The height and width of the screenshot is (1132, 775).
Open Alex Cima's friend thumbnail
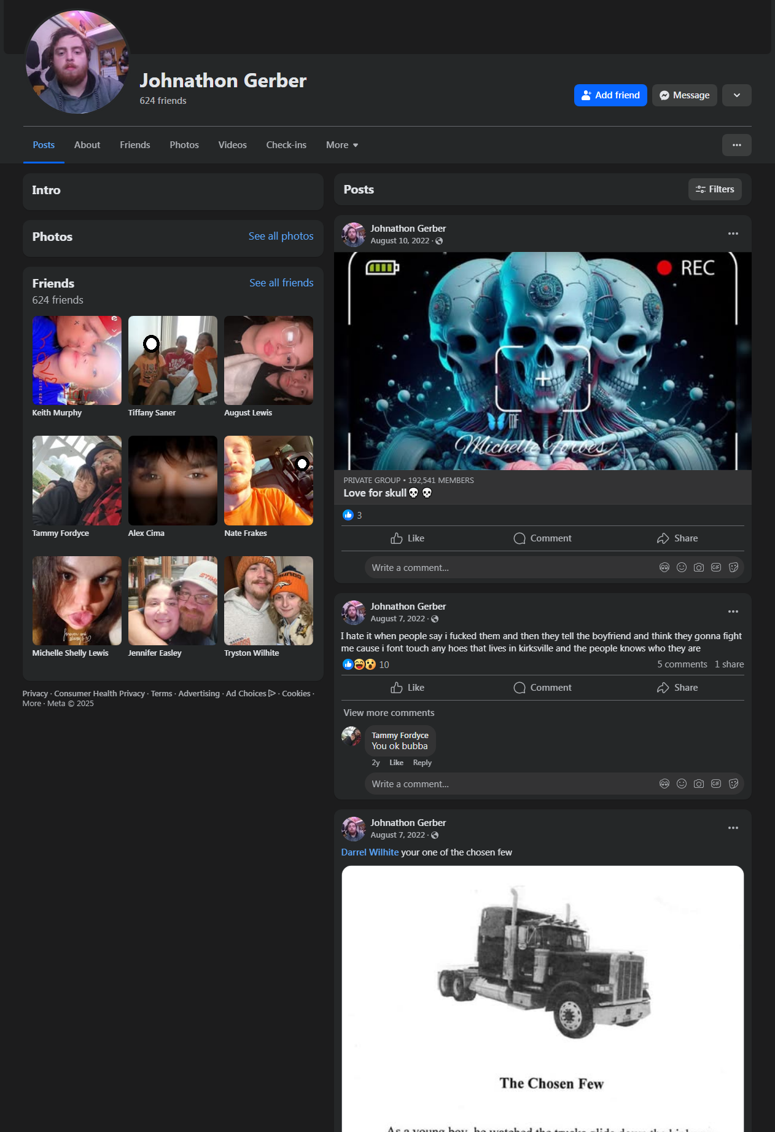click(x=173, y=481)
